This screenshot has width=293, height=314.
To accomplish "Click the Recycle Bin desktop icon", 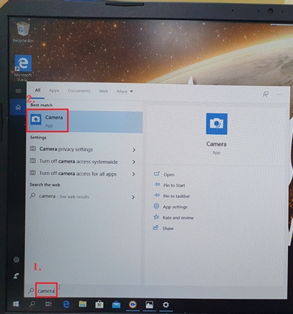I will [23, 32].
